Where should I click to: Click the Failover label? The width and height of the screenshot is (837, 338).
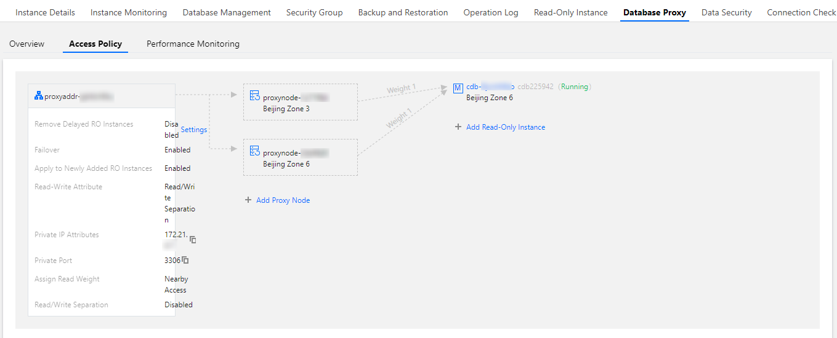click(47, 150)
